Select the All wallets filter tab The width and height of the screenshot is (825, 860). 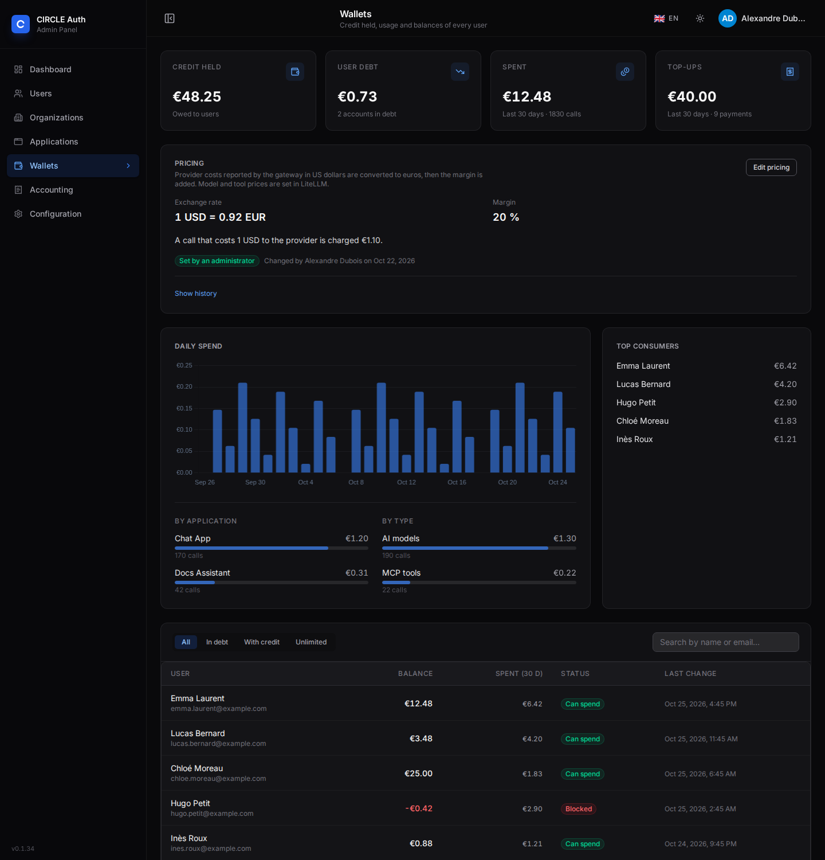click(x=186, y=642)
